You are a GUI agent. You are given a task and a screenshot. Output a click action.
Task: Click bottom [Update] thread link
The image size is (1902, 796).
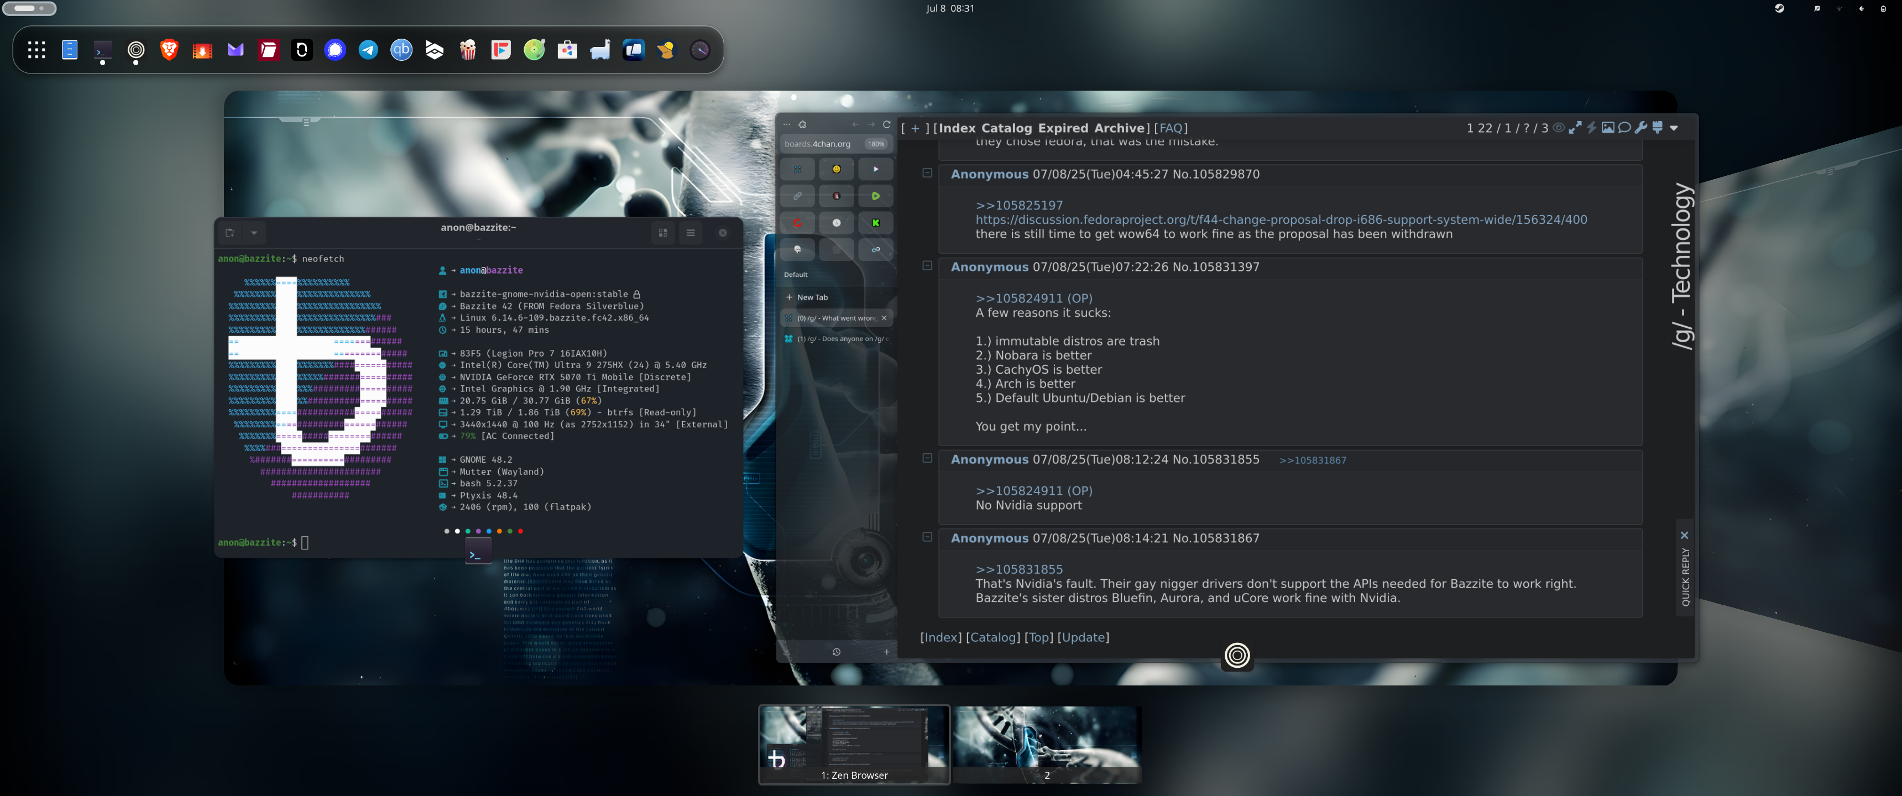pyautogui.click(x=1083, y=637)
